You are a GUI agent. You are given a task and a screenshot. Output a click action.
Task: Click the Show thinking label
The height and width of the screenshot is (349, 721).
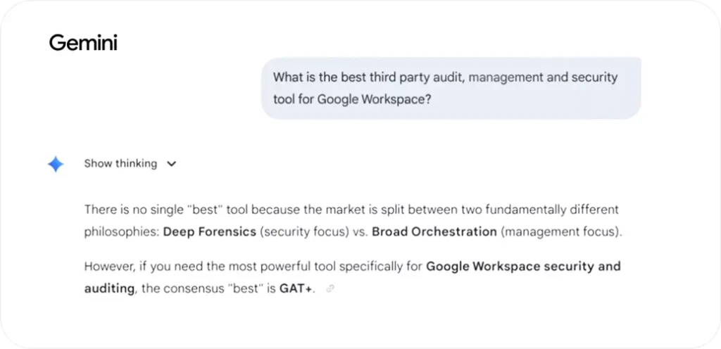coord(120,164)
